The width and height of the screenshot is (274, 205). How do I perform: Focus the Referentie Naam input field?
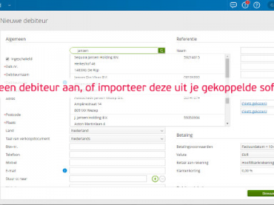(x=257, y=51)
